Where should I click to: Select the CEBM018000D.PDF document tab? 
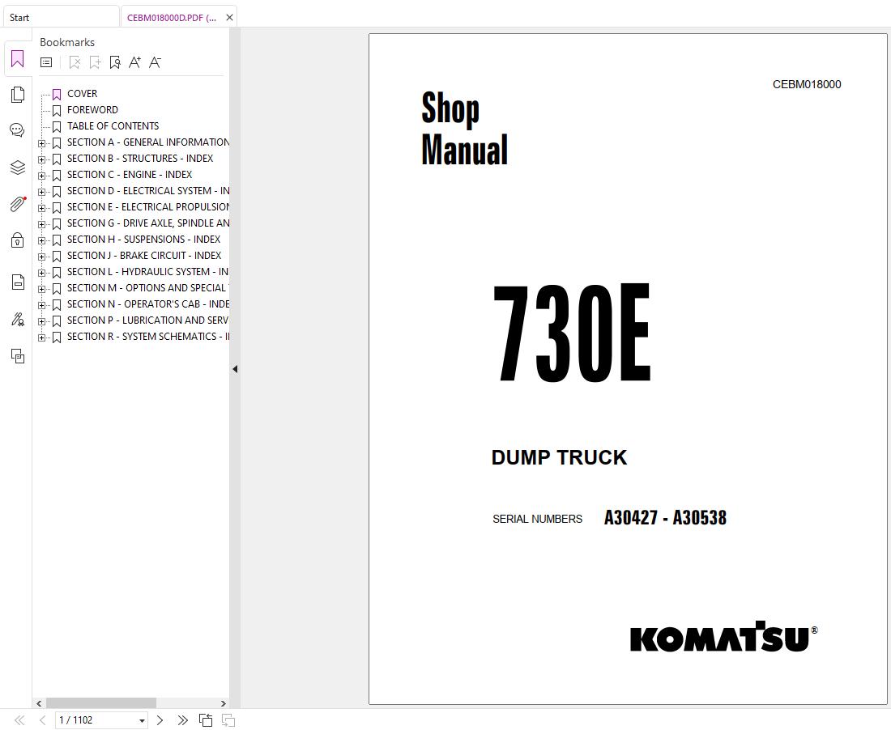click(x=171, y=18)
